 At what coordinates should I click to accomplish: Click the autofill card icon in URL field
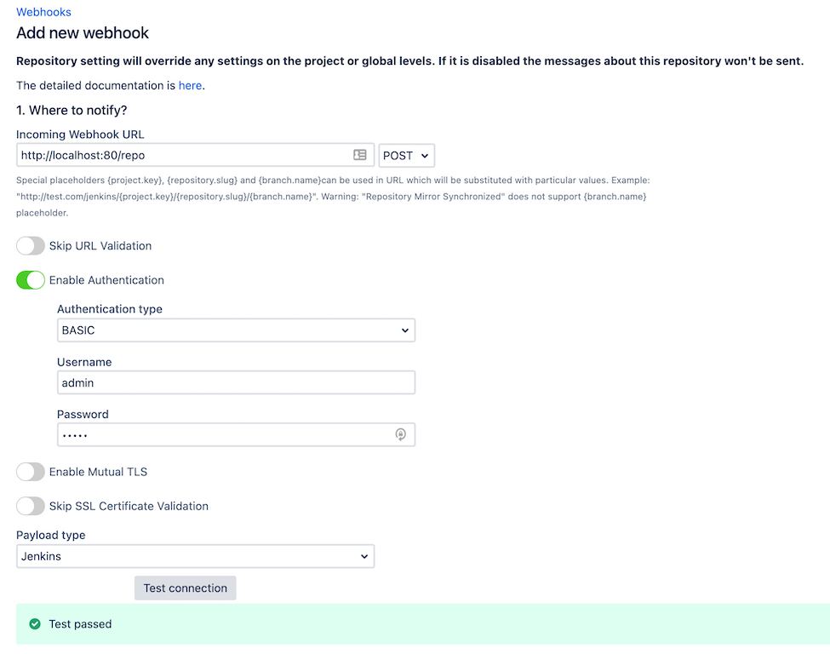click(360, 155)
